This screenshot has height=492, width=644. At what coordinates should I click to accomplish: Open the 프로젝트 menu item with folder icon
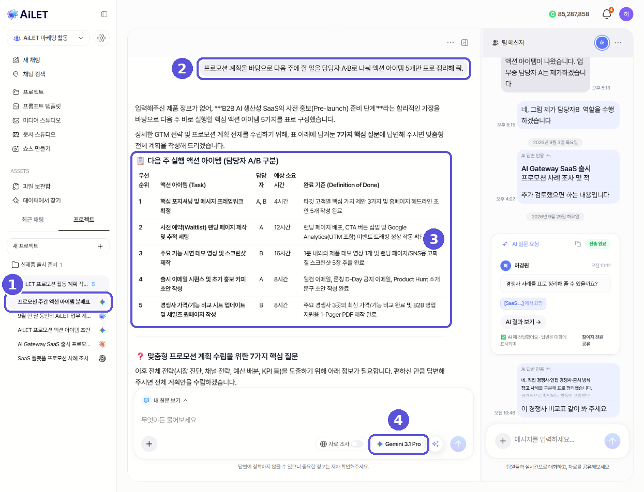28,92
